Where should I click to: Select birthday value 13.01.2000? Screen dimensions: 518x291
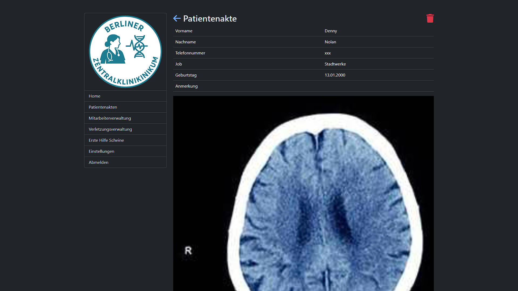[335, 75]
